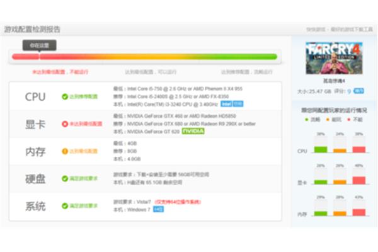The image size is (378, 252).
Task: Click the green check icon in 系统 row
Action: coord(65,206)
